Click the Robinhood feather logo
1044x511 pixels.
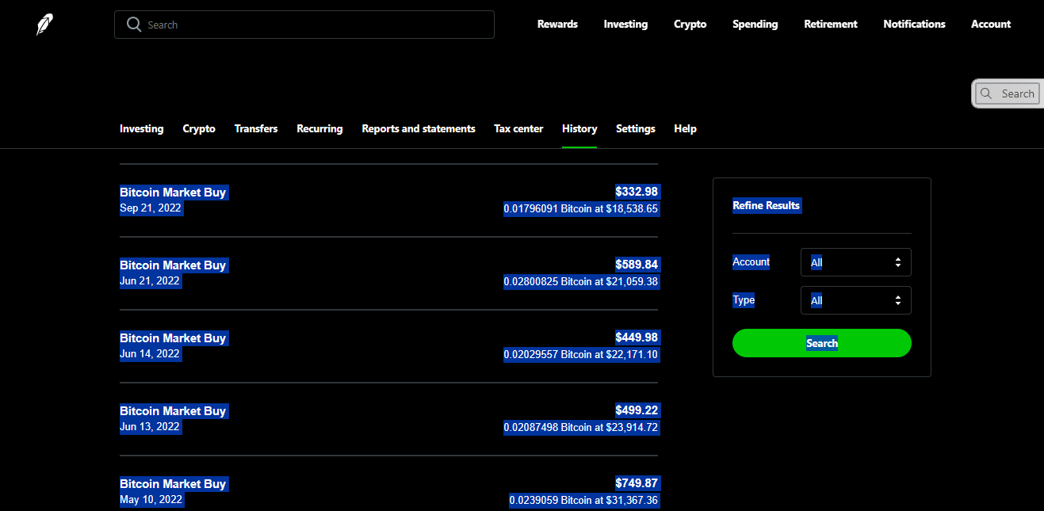pos(44,25)
